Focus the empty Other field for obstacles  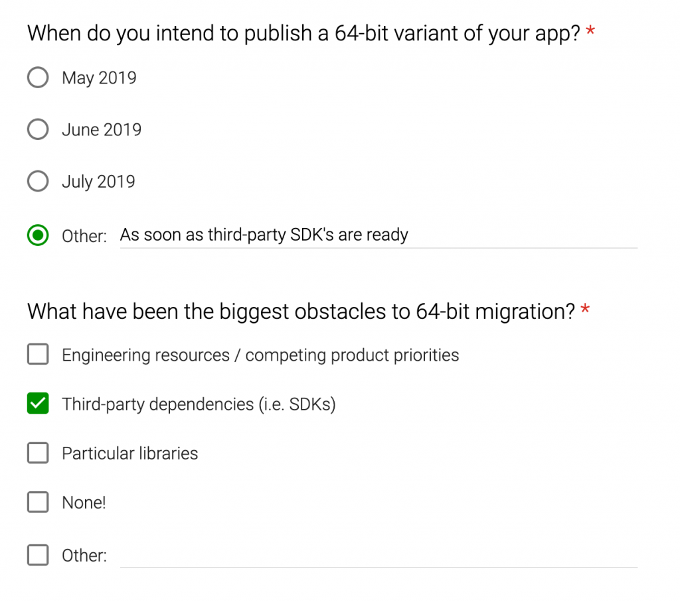point(377,555)
